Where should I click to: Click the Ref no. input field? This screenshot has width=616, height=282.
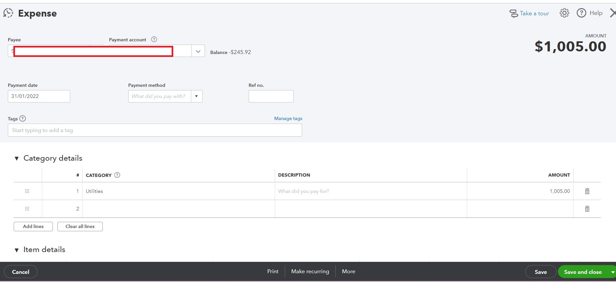(x=271, y=96)
